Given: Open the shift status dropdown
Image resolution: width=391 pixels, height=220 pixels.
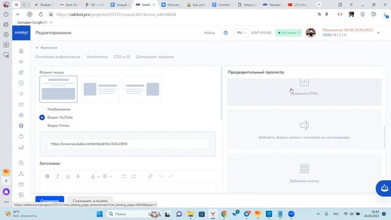Looking at the screenshot, I should pos(288,32).
